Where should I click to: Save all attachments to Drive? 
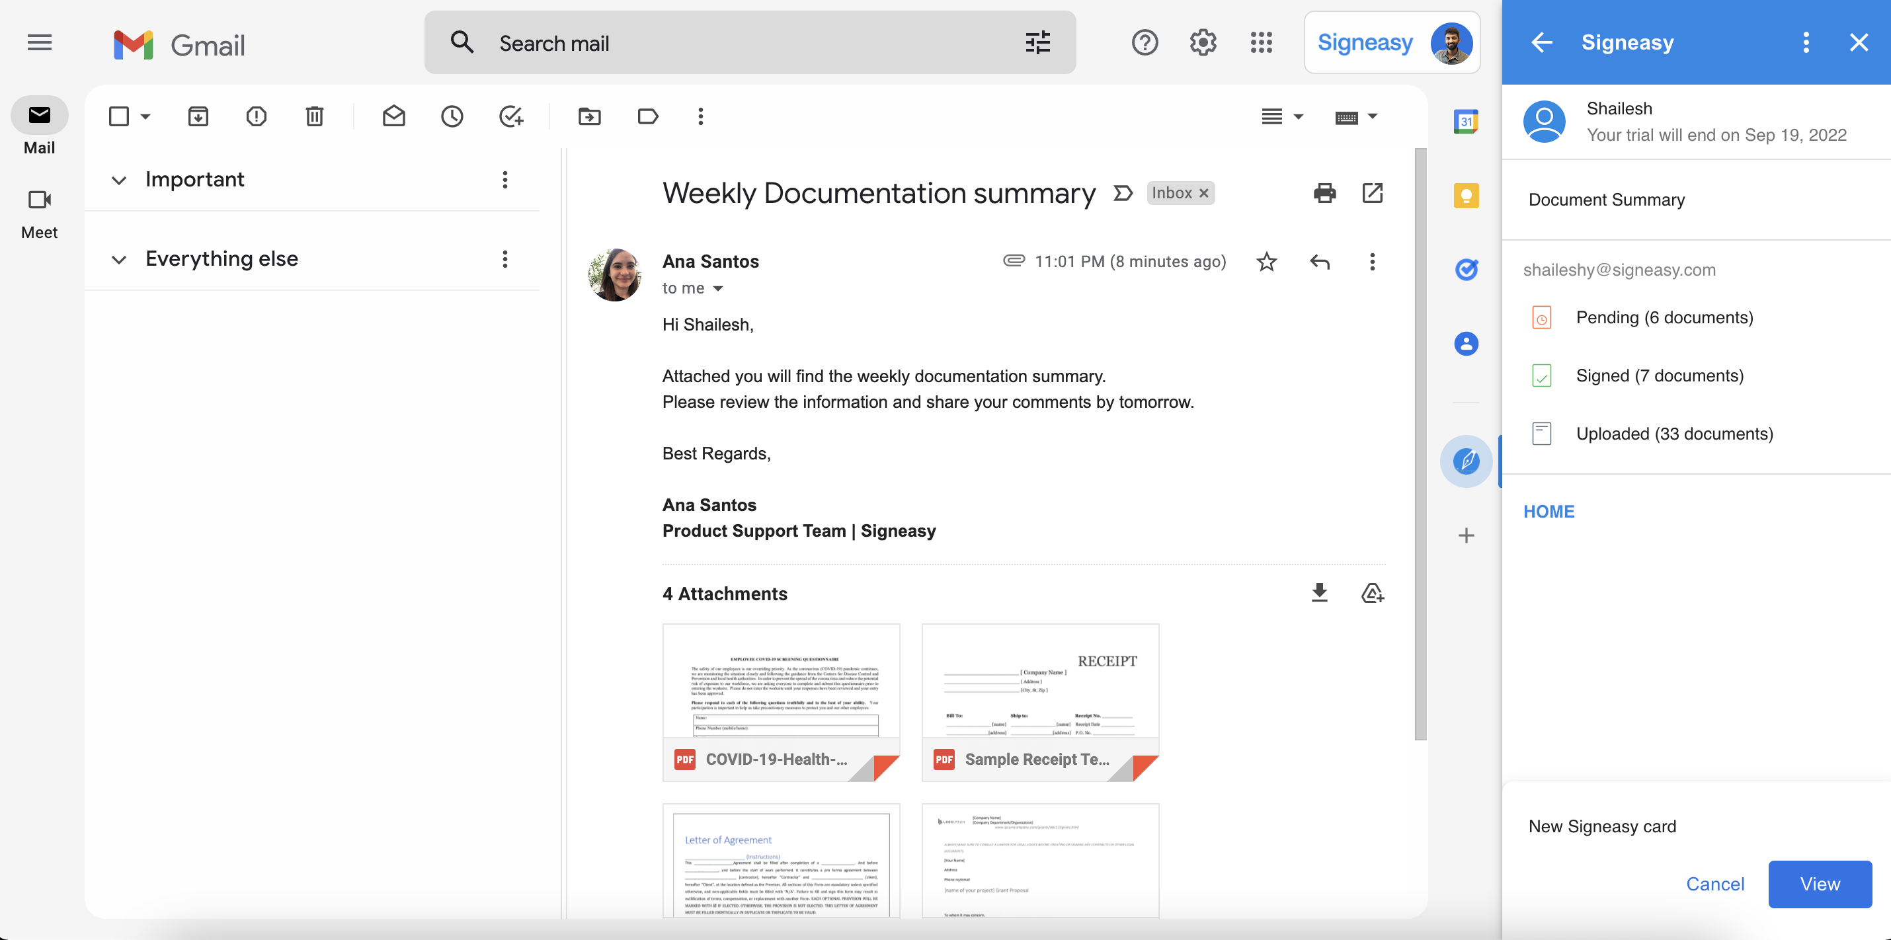(1372, 593)
